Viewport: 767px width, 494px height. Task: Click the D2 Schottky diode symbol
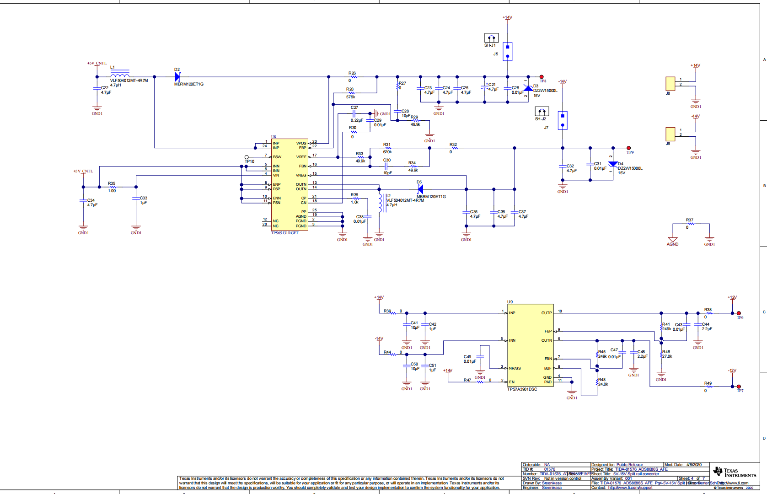[177, 77]
